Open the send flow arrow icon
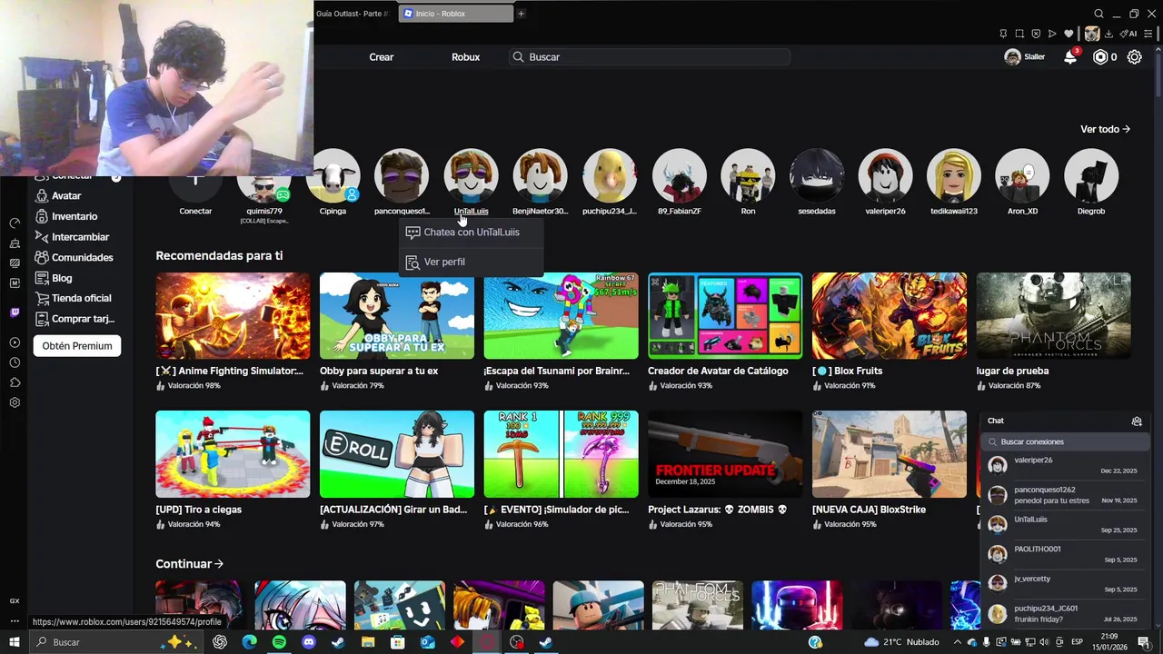This screenshot has width=1163, height=654. (x=1052, y=34)
